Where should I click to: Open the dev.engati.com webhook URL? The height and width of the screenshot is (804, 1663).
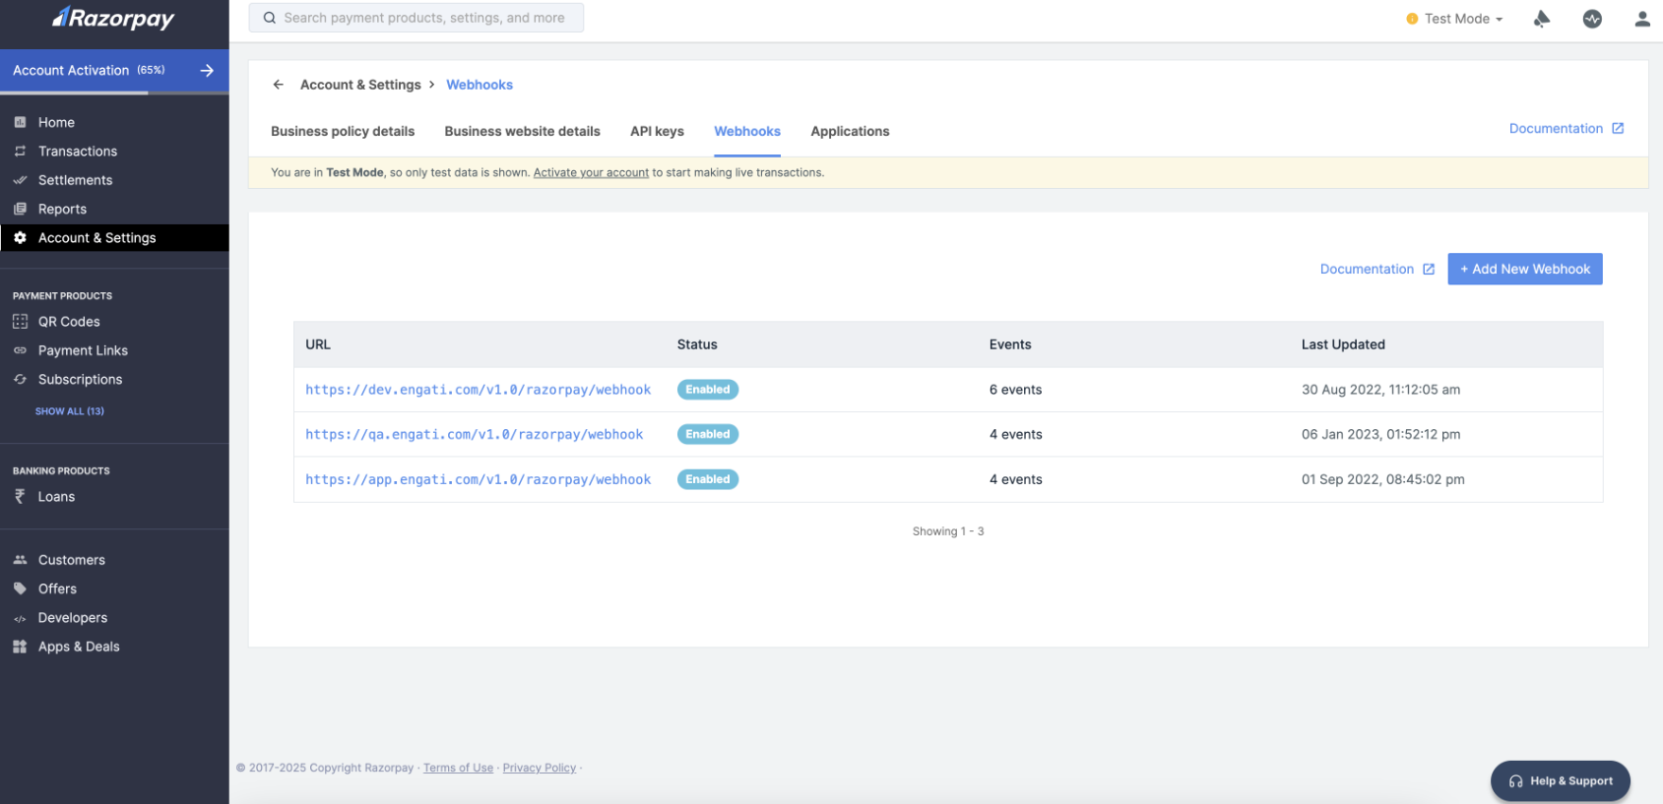click(x=478, y=390)
